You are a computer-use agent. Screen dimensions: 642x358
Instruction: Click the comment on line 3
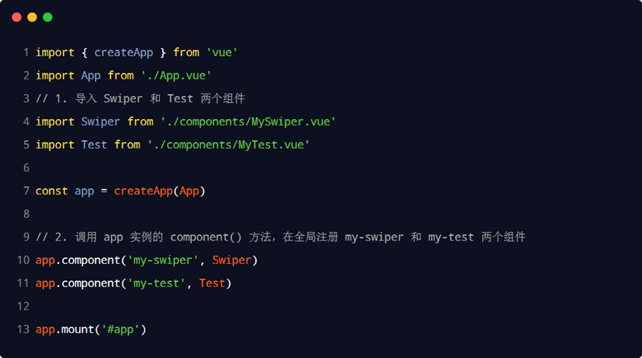coord(140,99)
